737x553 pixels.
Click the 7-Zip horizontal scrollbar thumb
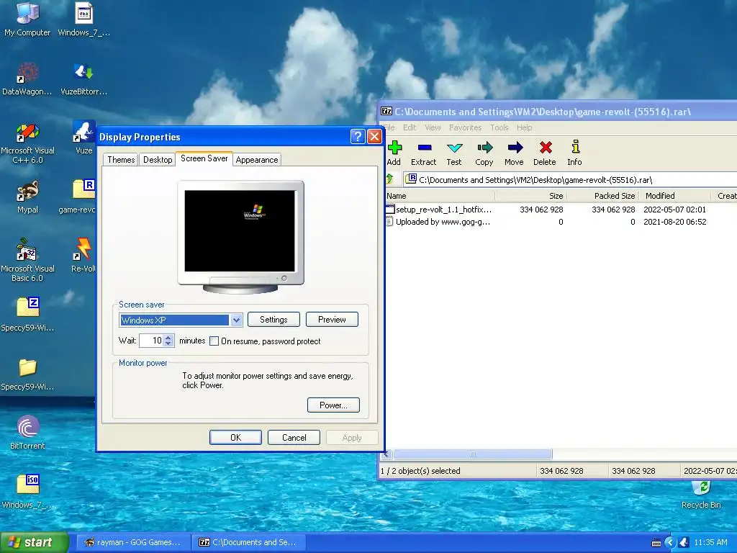[472, 454]
